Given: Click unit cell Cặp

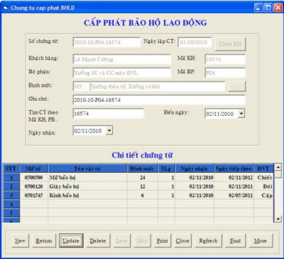Looking at the screenshot, I should coord(263,195).
